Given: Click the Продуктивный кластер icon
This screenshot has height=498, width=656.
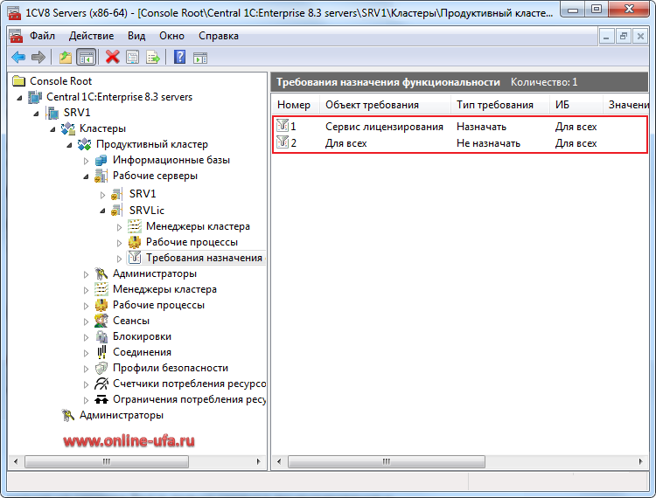Looking at the screenshot, I should click(x=85, y=144).
